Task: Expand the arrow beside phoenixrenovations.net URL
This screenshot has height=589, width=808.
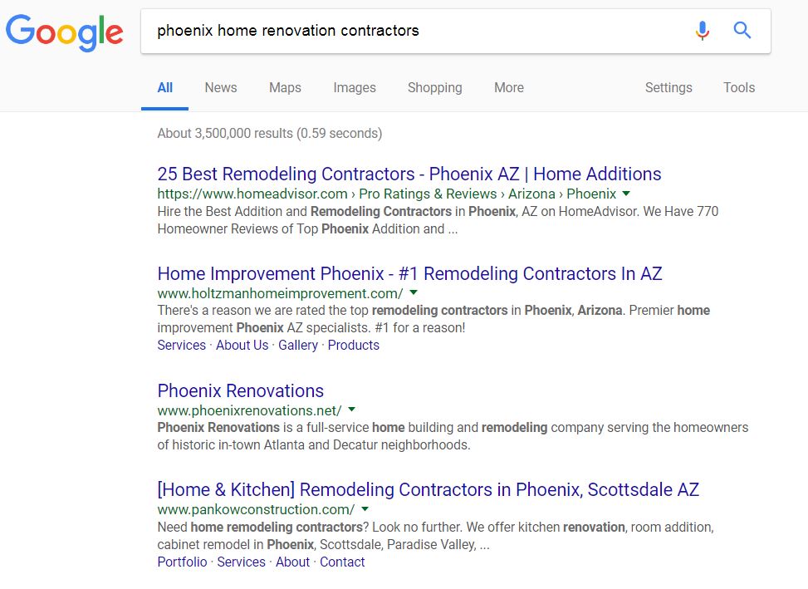Action: click(x=350, y=410)
